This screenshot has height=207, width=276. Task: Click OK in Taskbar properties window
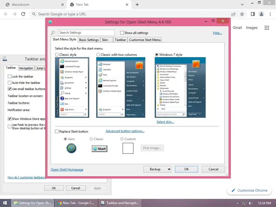(54, 188)
